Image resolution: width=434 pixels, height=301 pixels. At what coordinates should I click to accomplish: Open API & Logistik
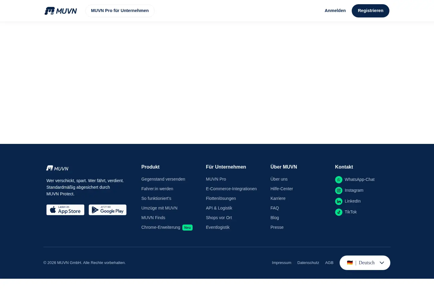pyautogui.click(x=219, y=208)
